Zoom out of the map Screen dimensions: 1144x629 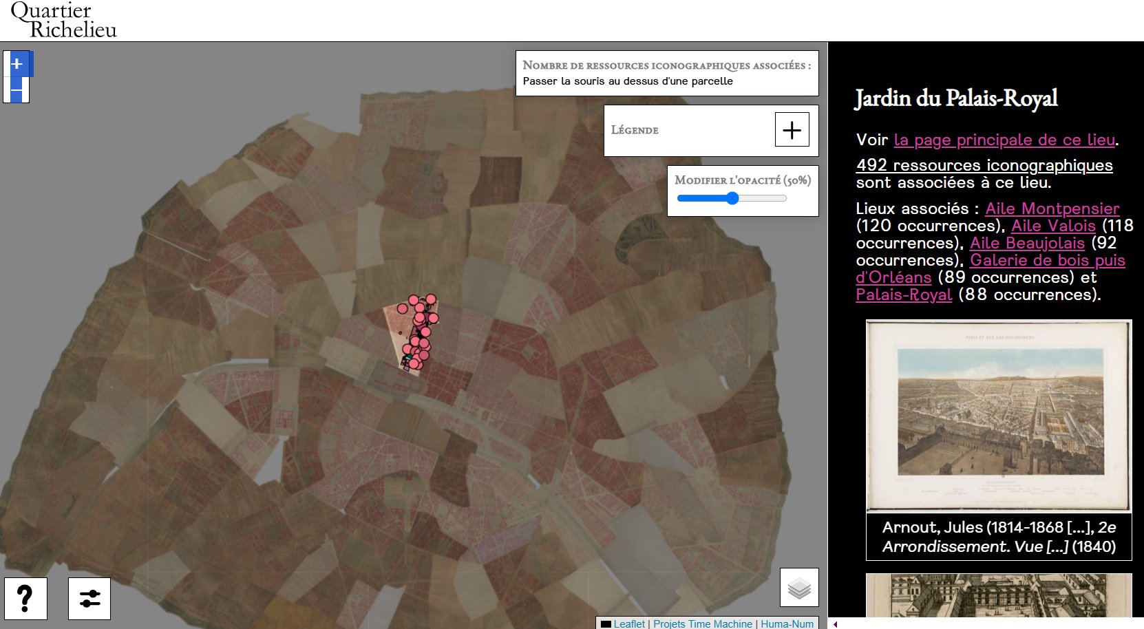(x=17, y=89)
